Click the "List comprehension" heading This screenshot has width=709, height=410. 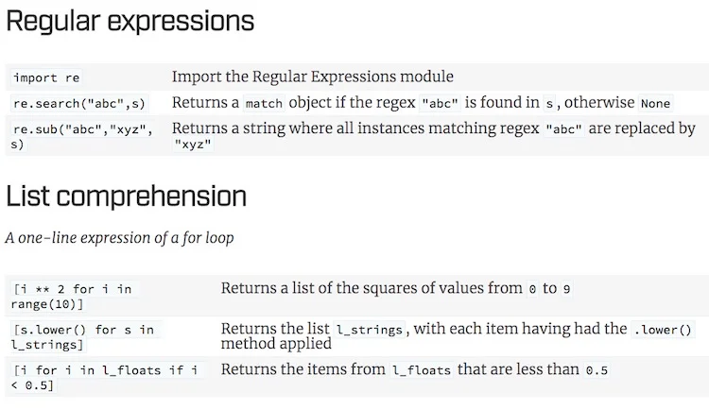[x=126, y=196]
